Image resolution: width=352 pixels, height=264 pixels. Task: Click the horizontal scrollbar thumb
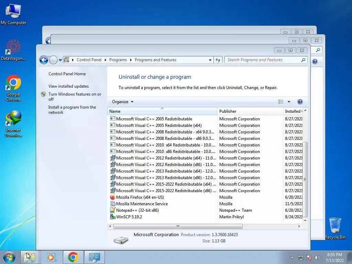[178, 226]
